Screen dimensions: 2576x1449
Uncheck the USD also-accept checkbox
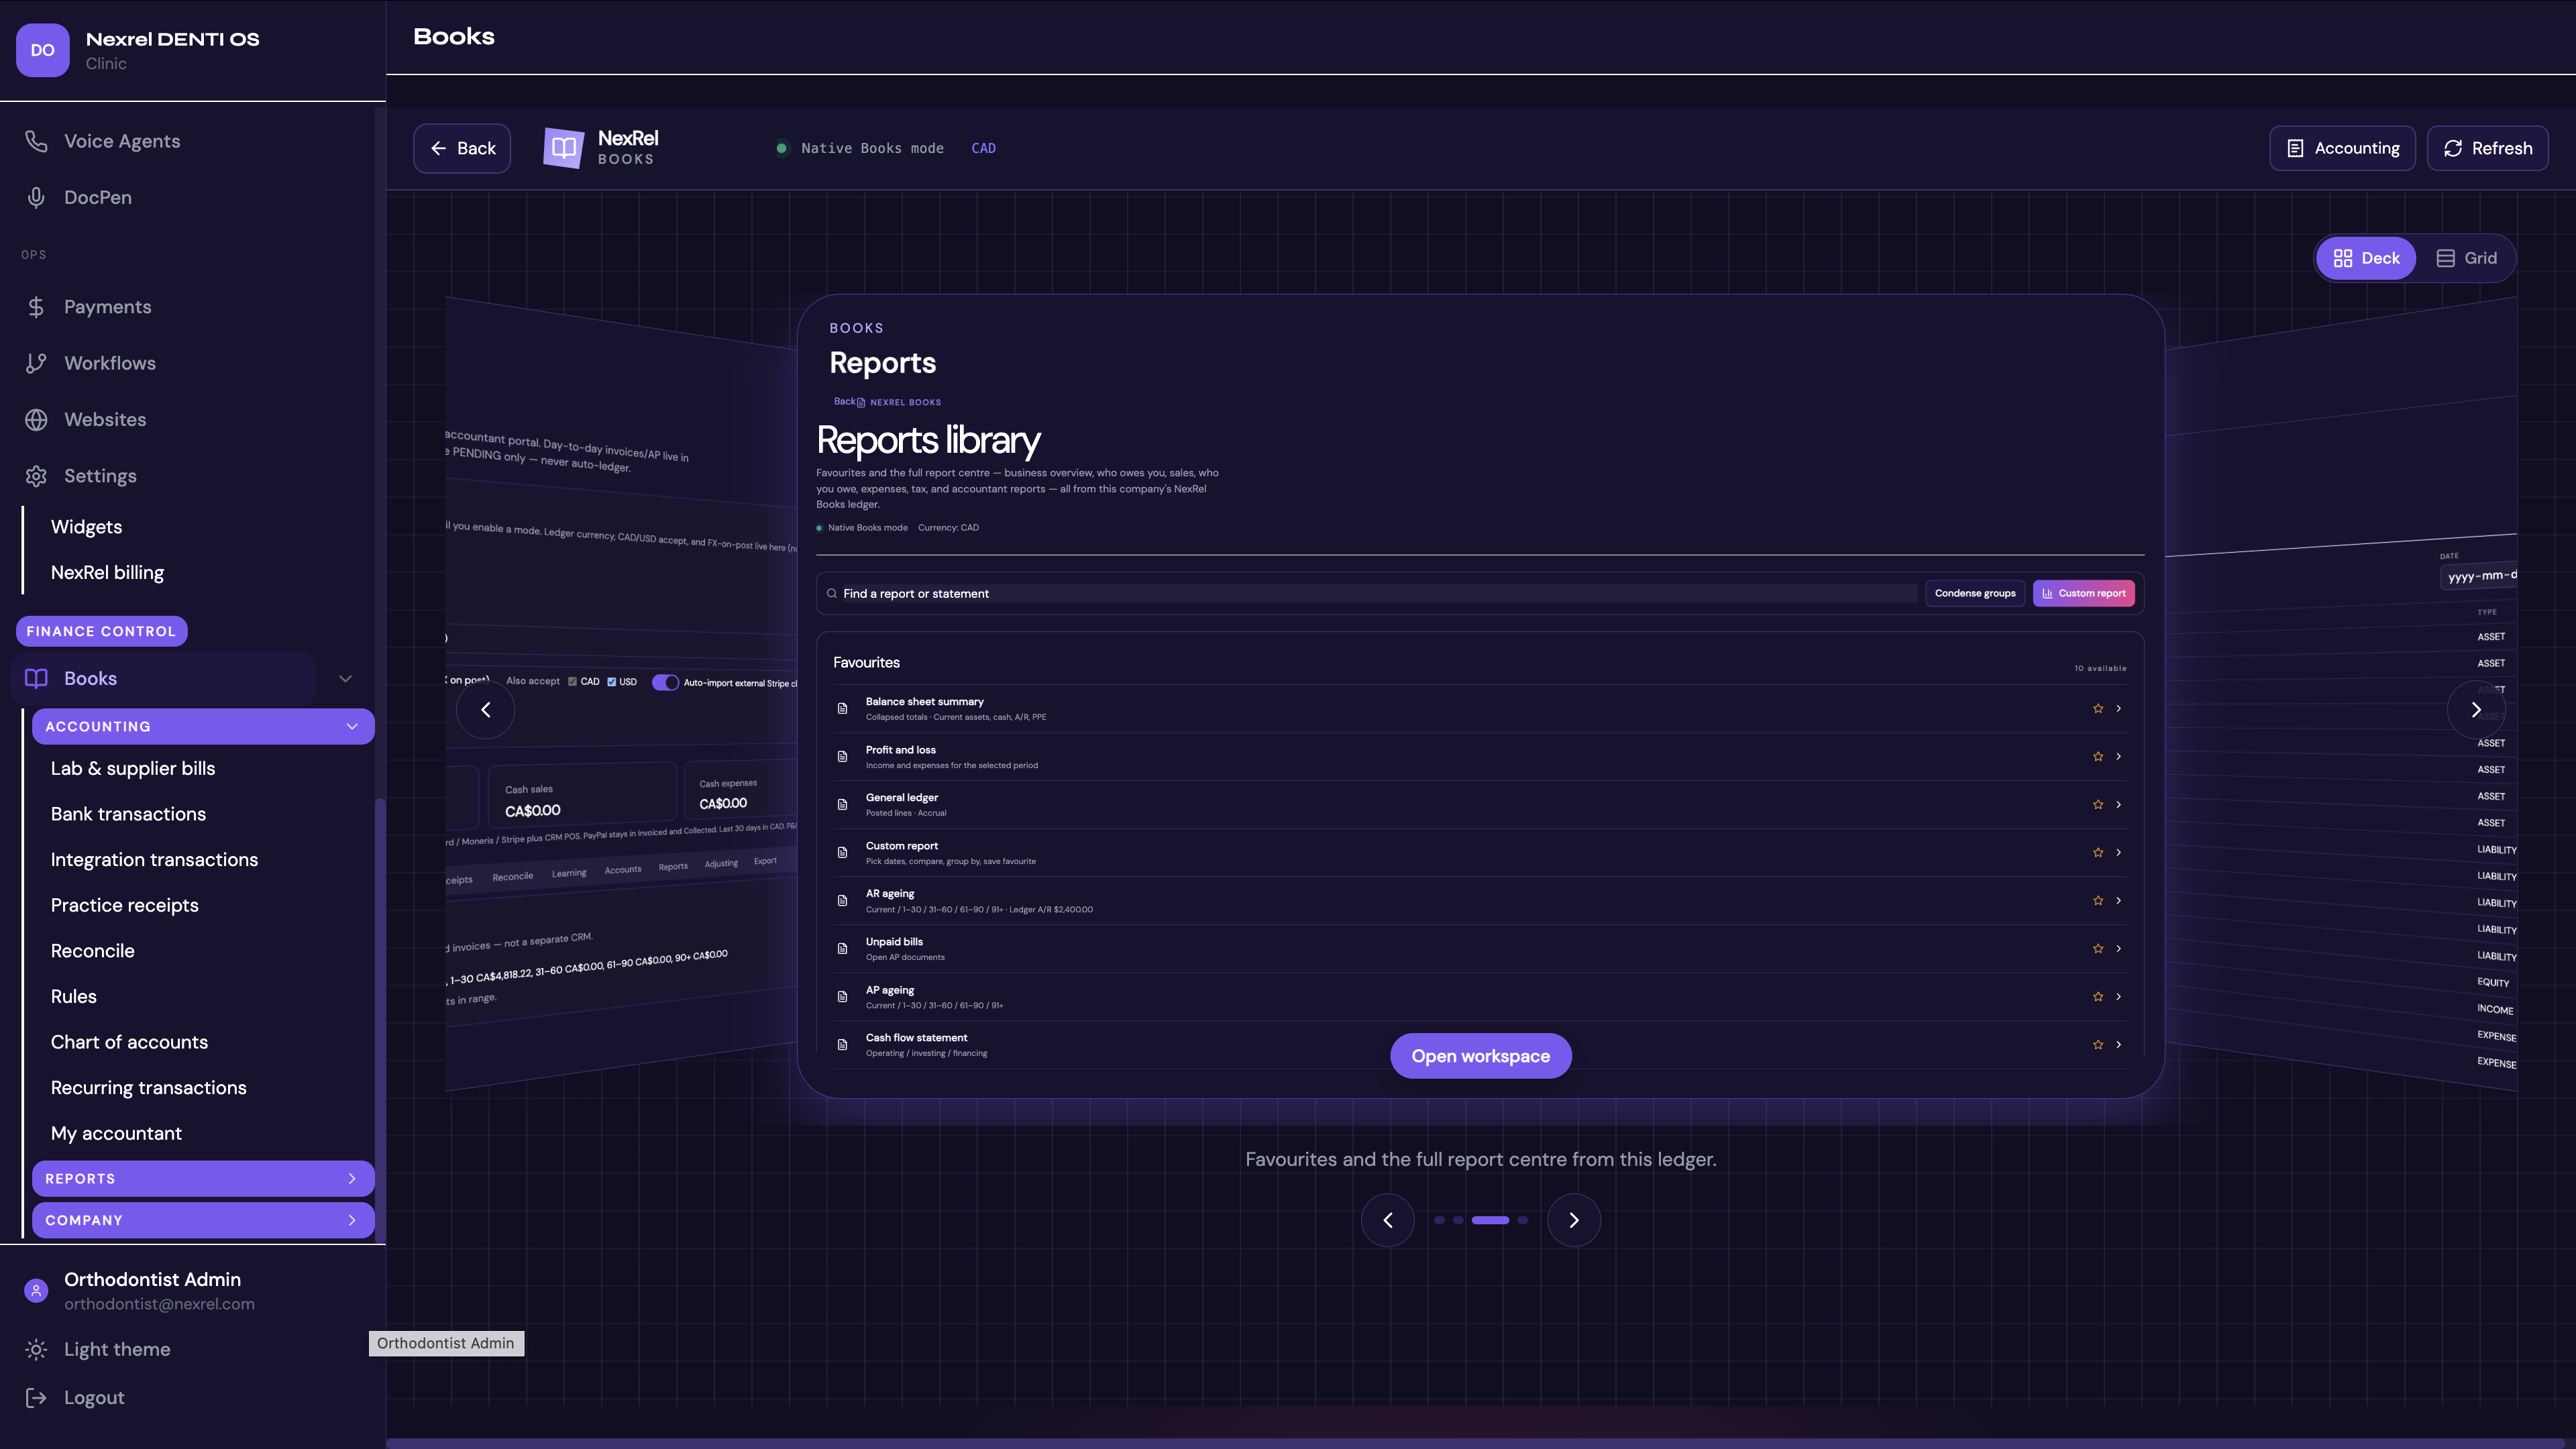tap(611, 682)
